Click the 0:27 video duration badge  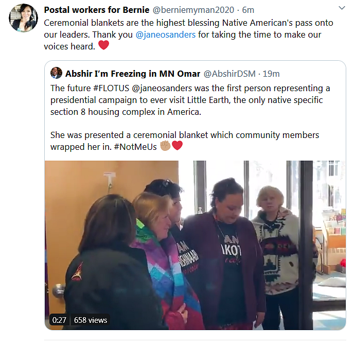59,320
